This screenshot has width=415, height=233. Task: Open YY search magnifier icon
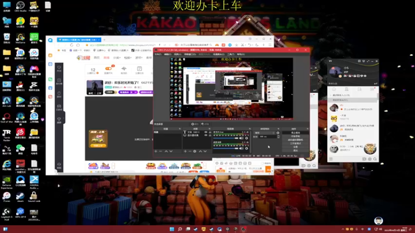375,159
